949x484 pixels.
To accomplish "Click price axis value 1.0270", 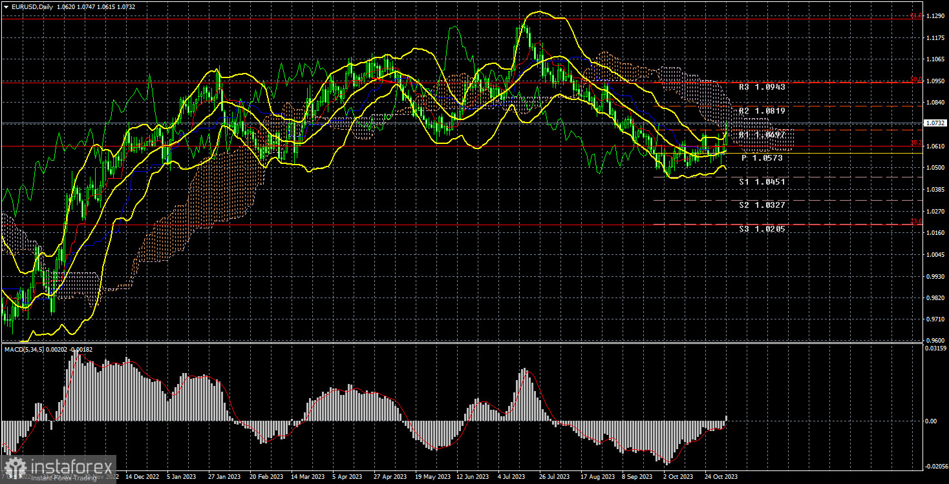I will click(935, 211).
